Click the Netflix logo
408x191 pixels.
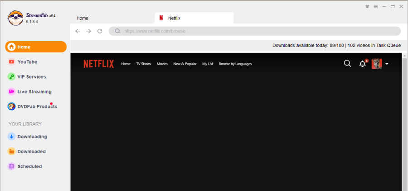pyautogui.click(x=99, y=64)
